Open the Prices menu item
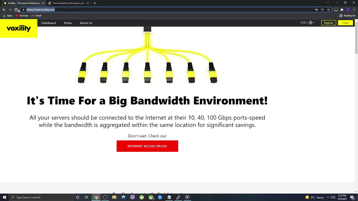 click(68, 23)
